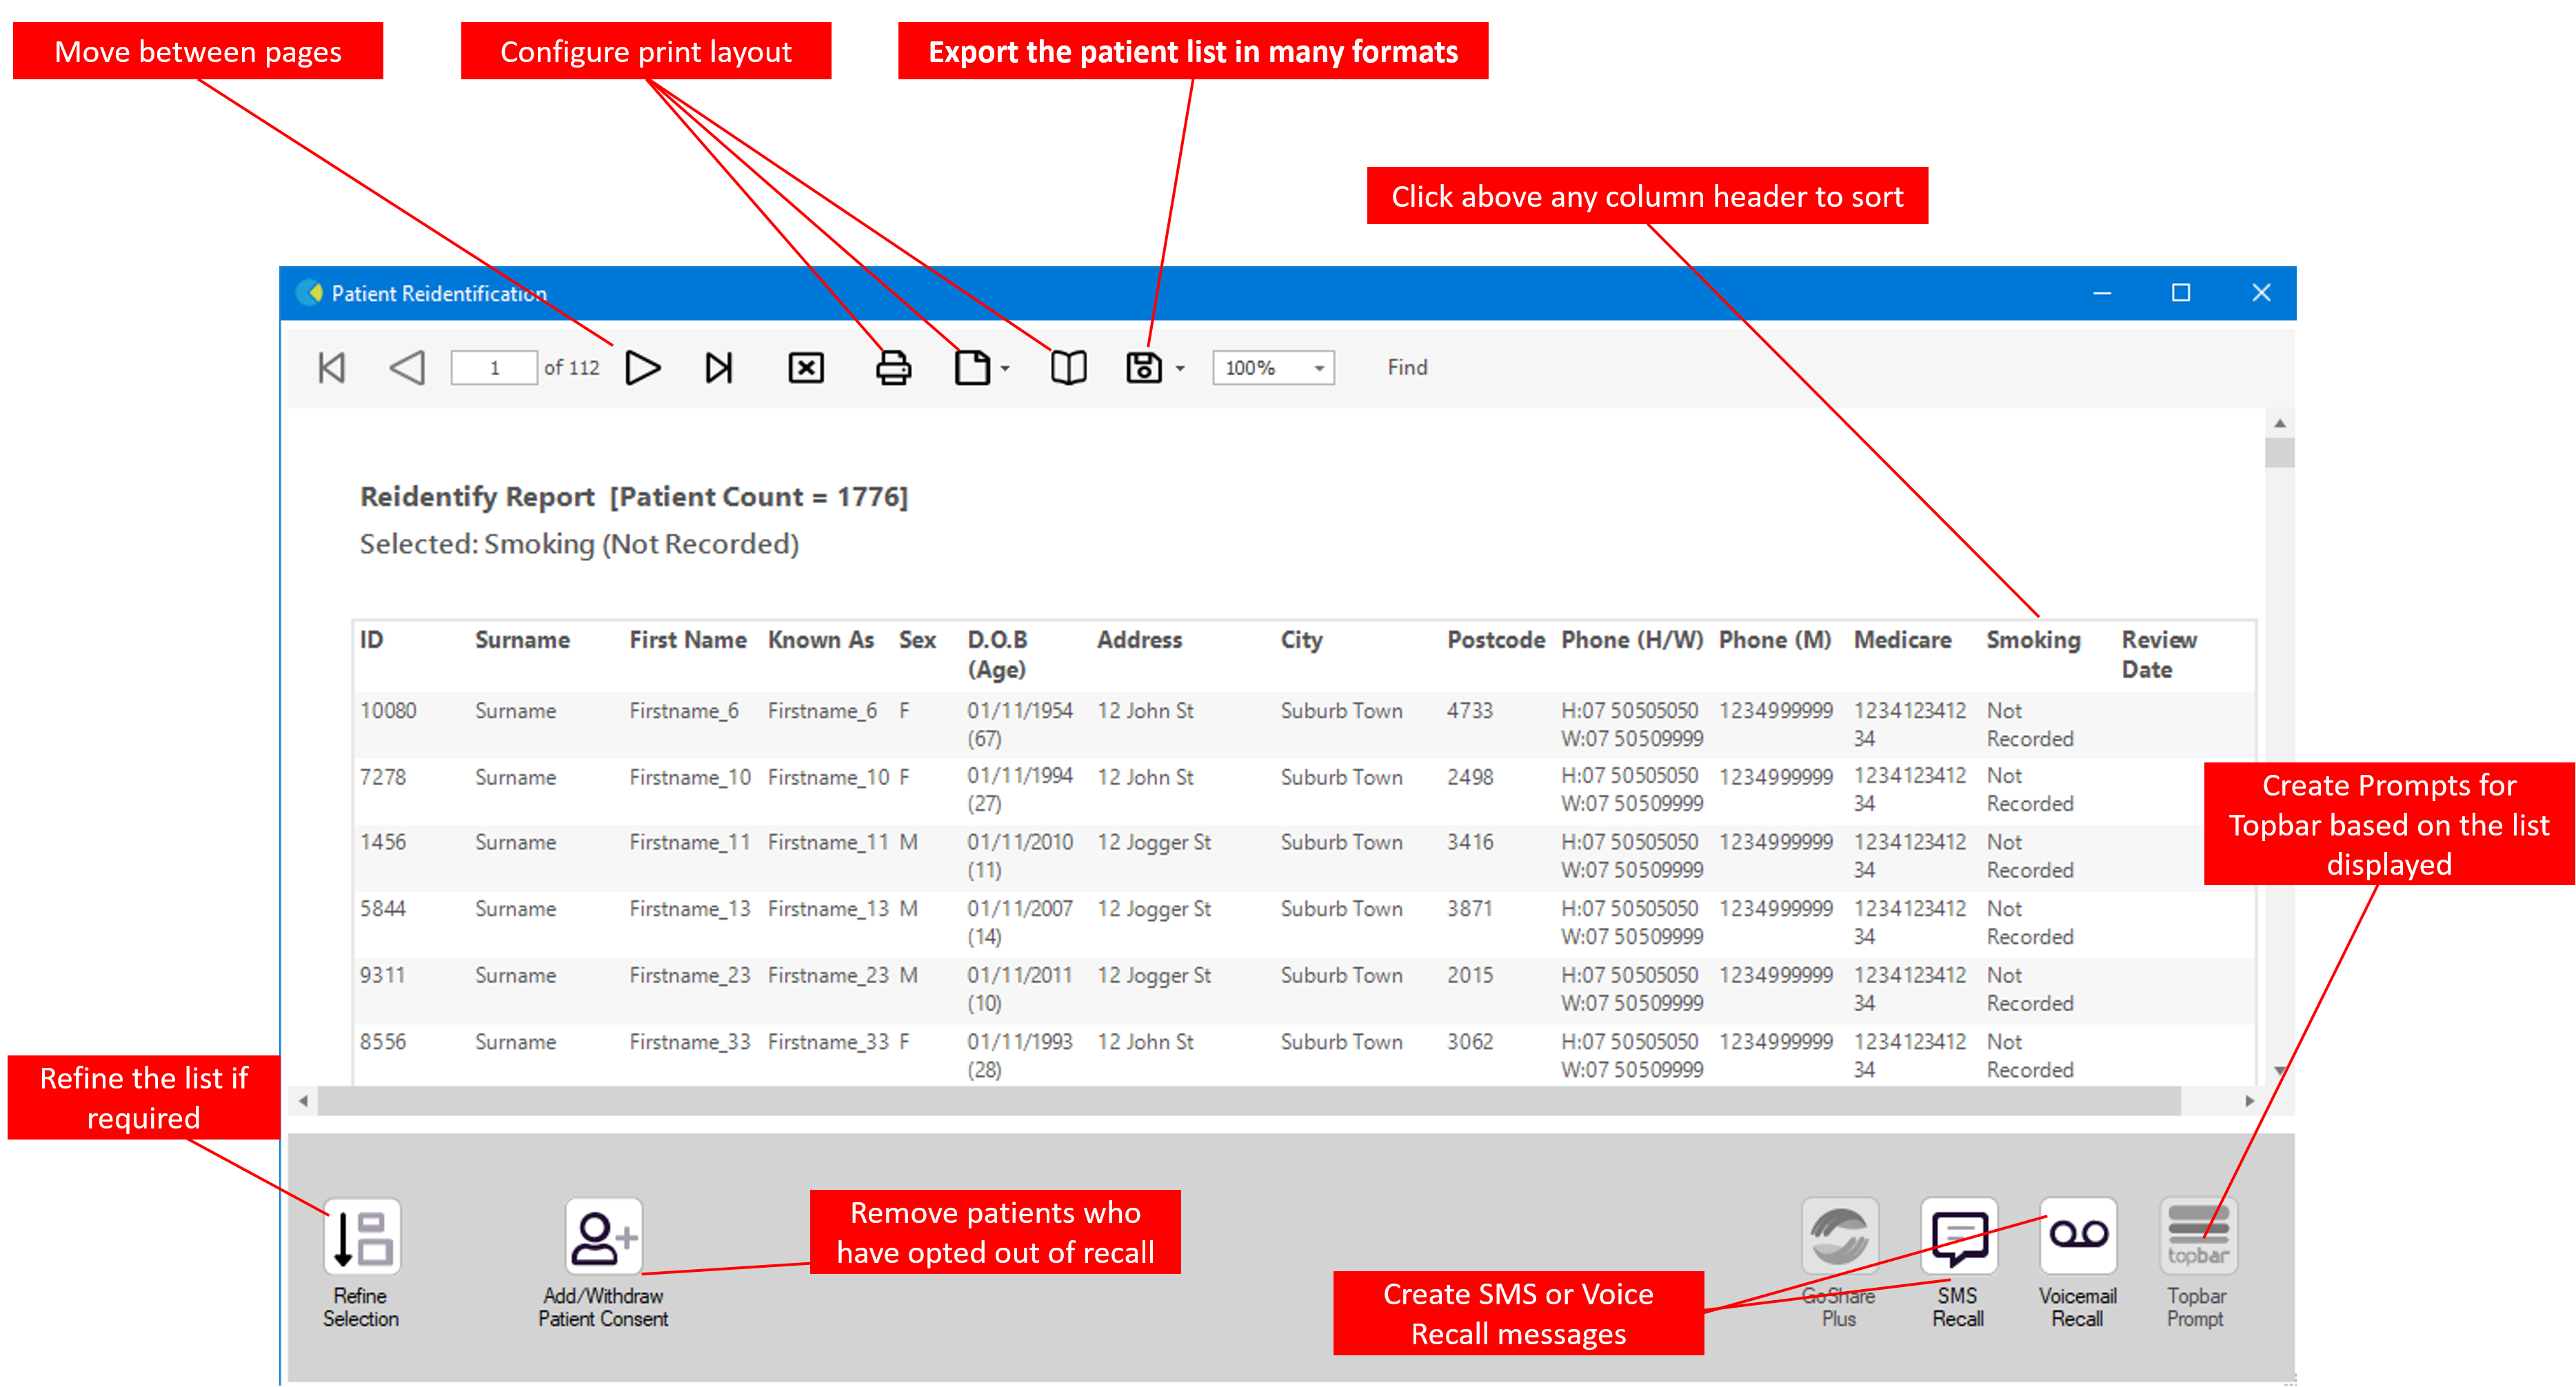Toggle the print layout book icon

pos(1068,368)
